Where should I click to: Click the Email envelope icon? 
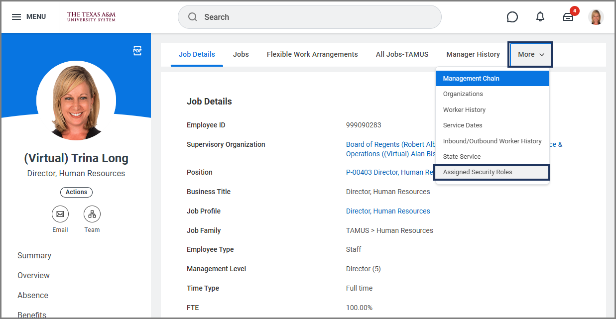click(60, 214)
